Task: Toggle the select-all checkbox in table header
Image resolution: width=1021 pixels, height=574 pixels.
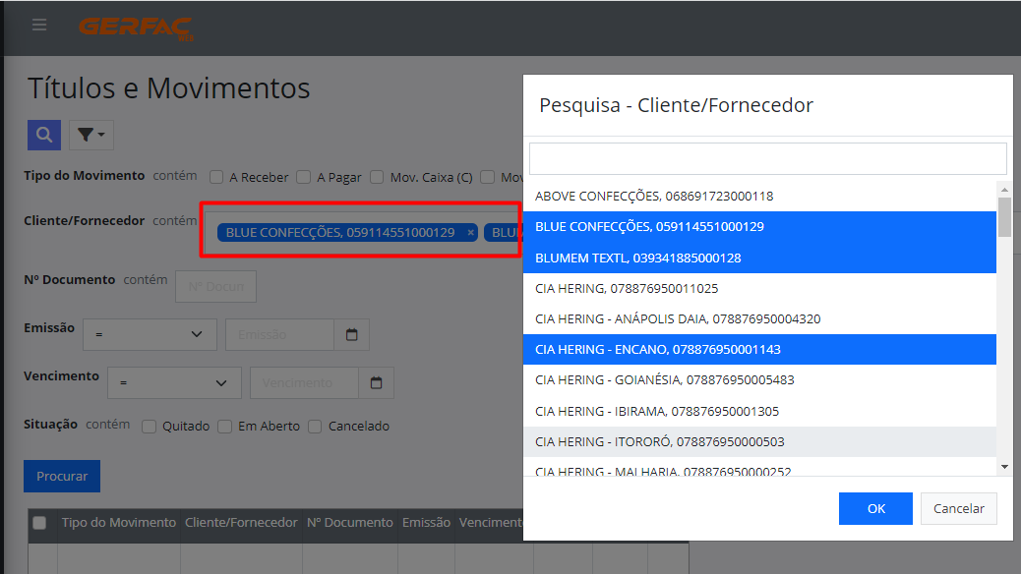Action: pyautogui.click(x=39, y=523)
